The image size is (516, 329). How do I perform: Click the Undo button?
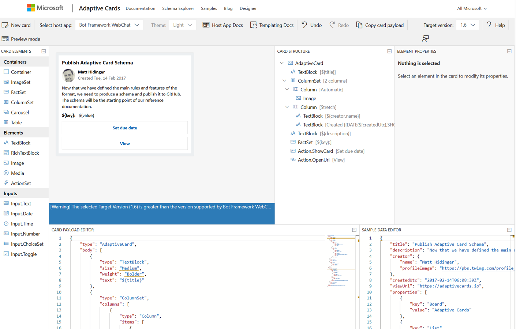[x=311, y=25]
